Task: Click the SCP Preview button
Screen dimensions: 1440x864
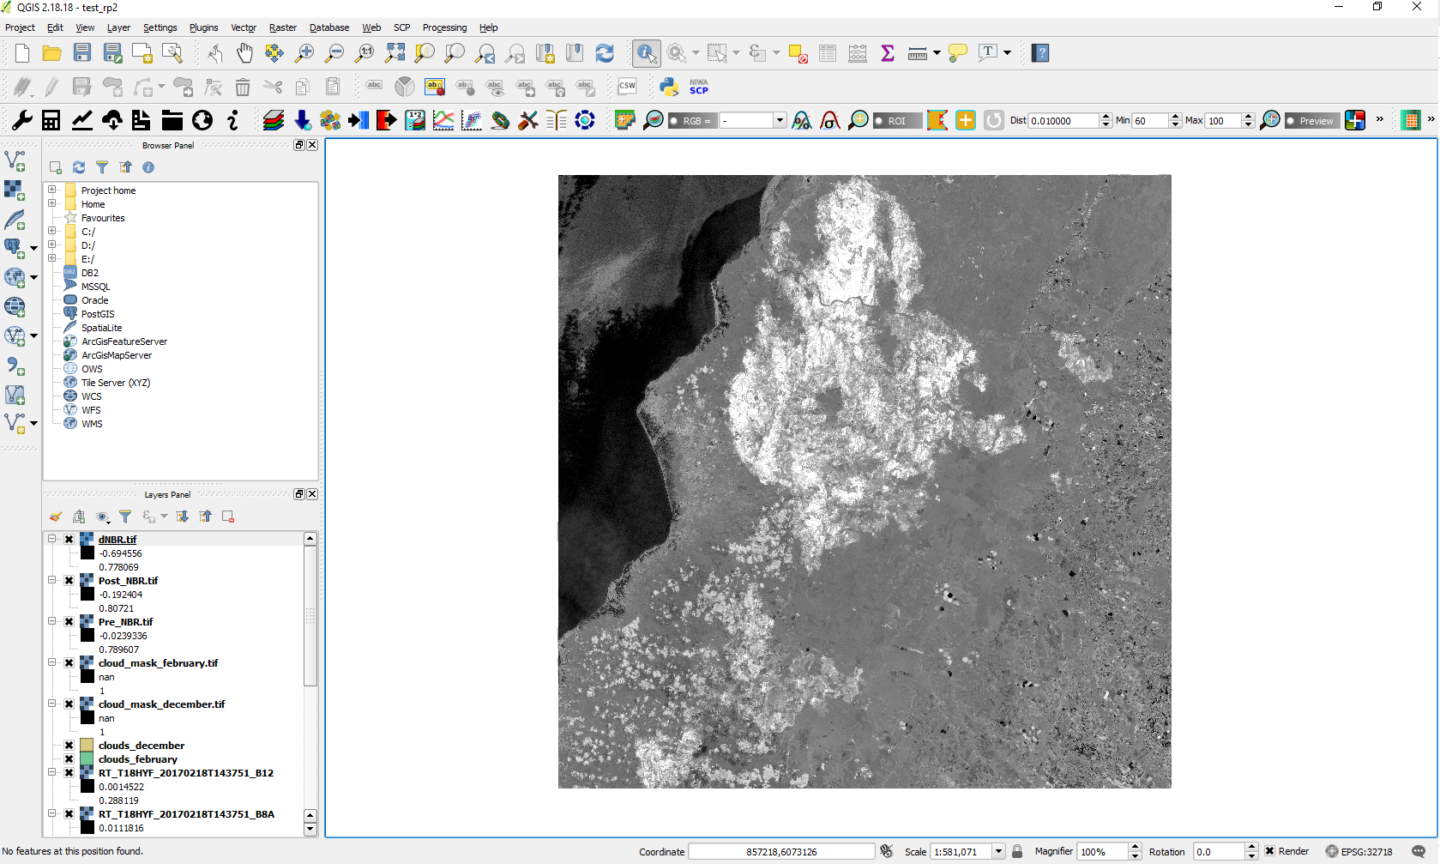Action: point(1312,121)
